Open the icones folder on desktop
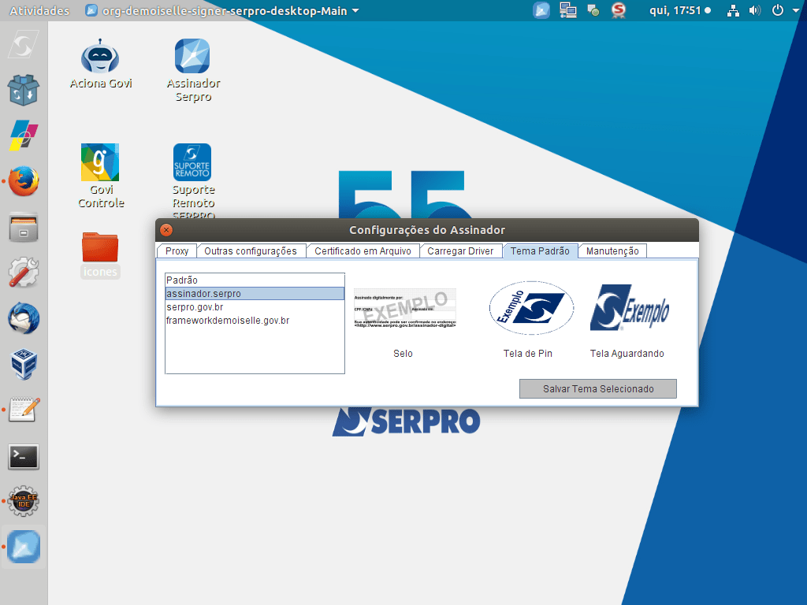 click(x=100, y=248)
